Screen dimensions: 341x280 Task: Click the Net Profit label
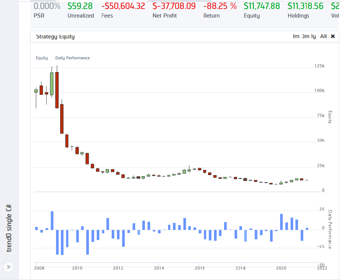click(x=165, y=16)
